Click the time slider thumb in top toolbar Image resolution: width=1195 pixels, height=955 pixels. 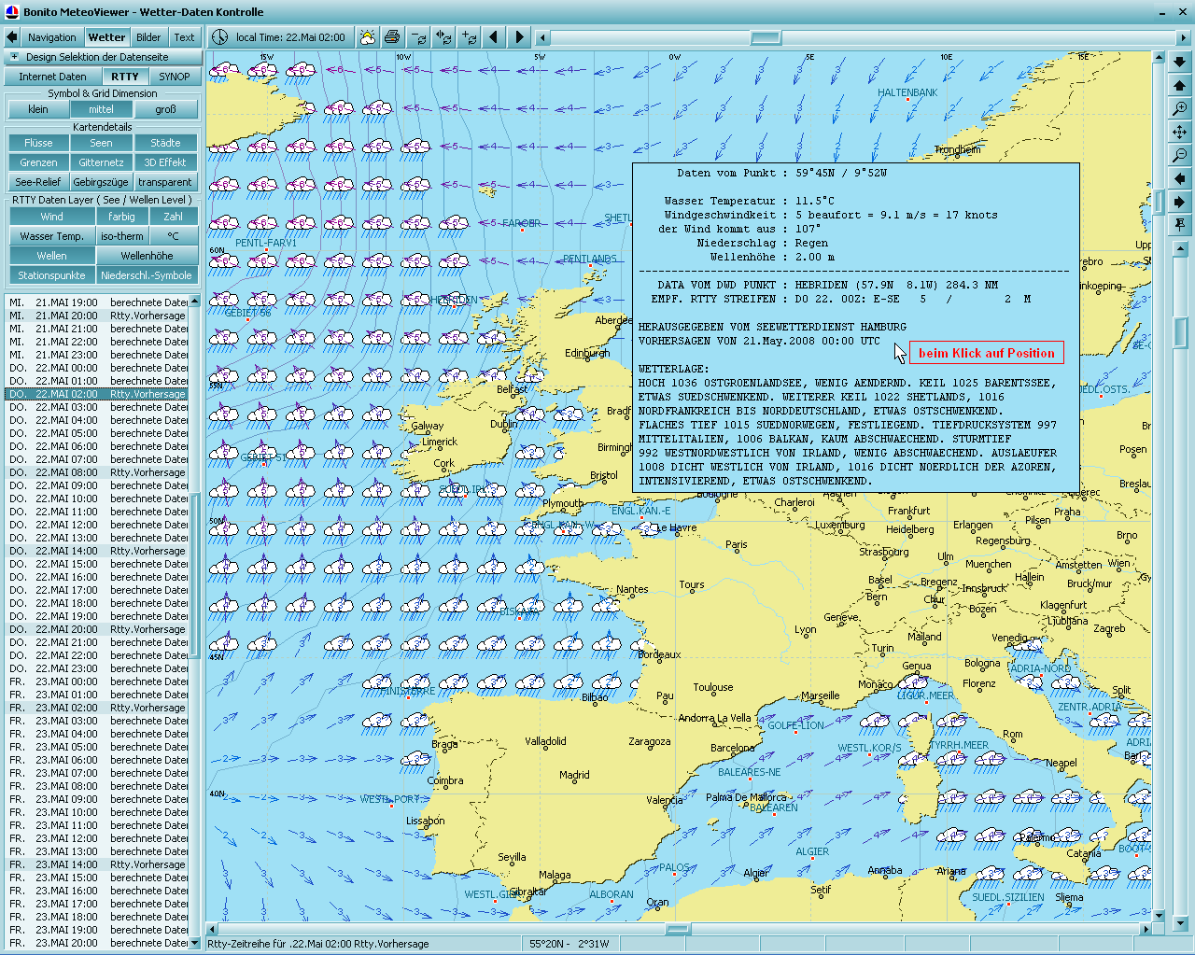[766, 37]
